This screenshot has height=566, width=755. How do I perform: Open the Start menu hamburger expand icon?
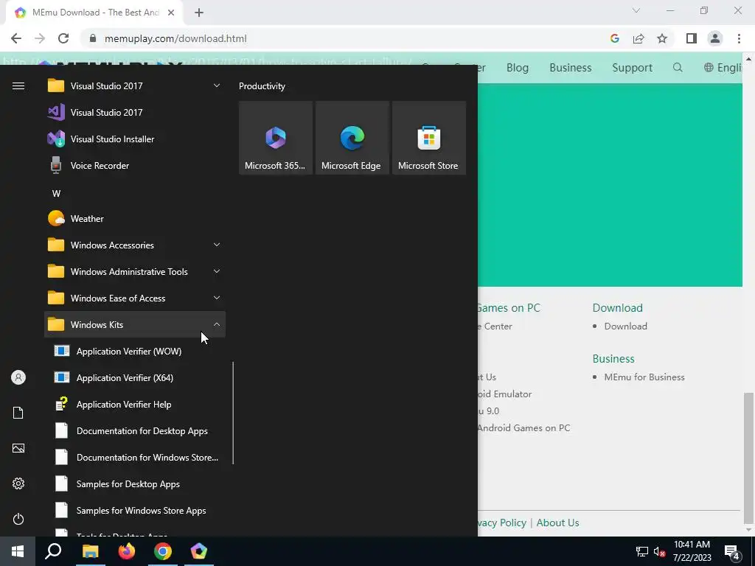(18, 86)
